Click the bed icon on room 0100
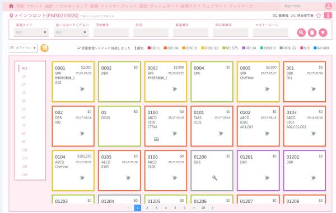The image size is (336, 213). tap(156, 139)
